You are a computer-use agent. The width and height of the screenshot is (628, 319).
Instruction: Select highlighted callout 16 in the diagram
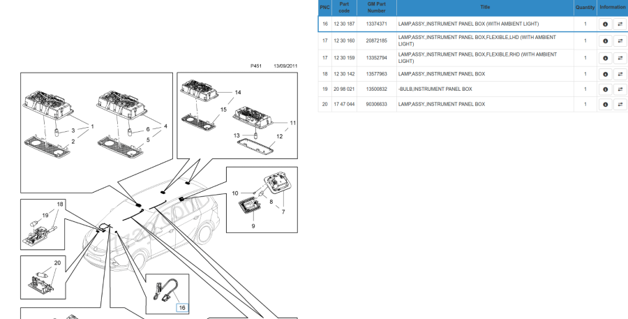[x=181, y=307]
